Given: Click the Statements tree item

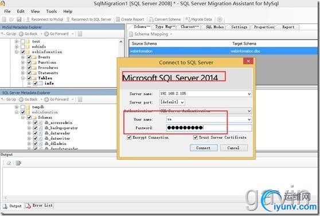Looking at the screenshot, I should [48, 73].
